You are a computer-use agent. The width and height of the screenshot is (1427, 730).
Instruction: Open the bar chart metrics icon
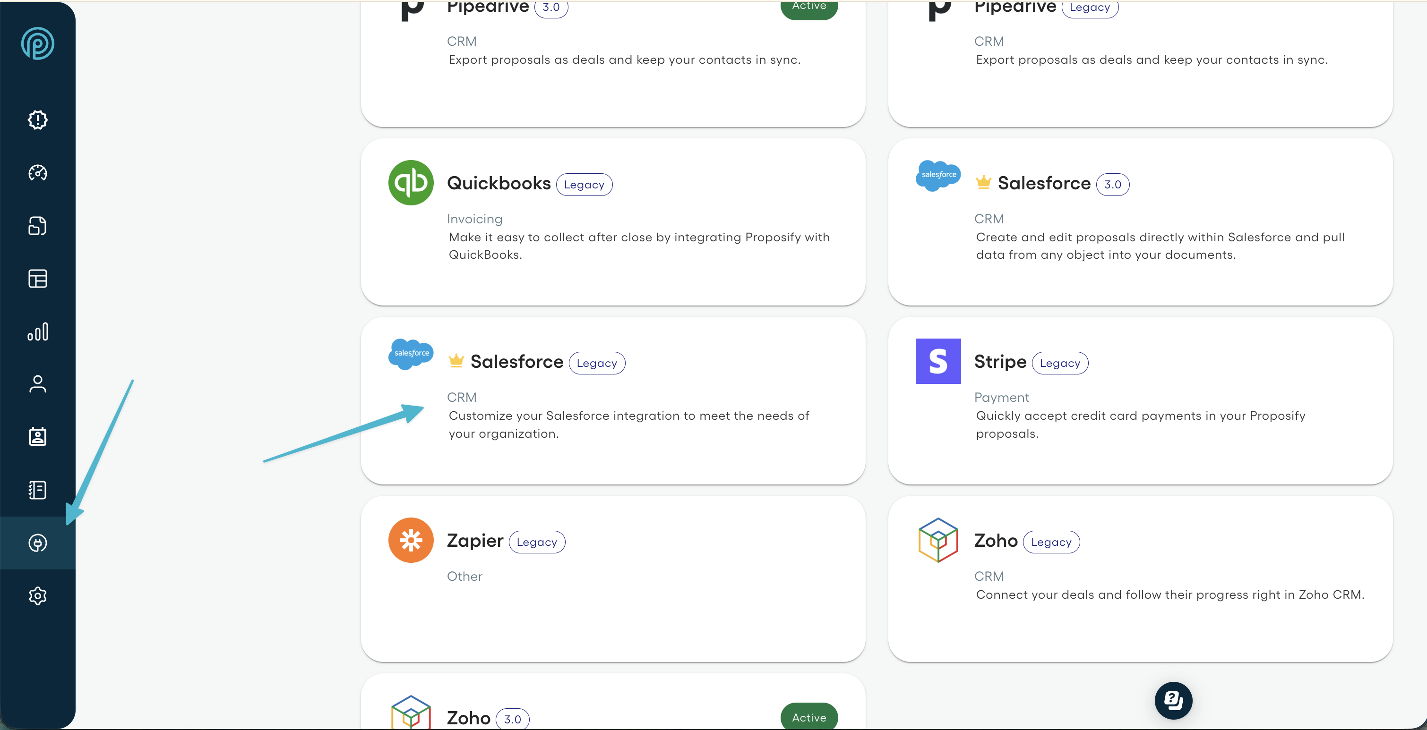click(38, 331)
